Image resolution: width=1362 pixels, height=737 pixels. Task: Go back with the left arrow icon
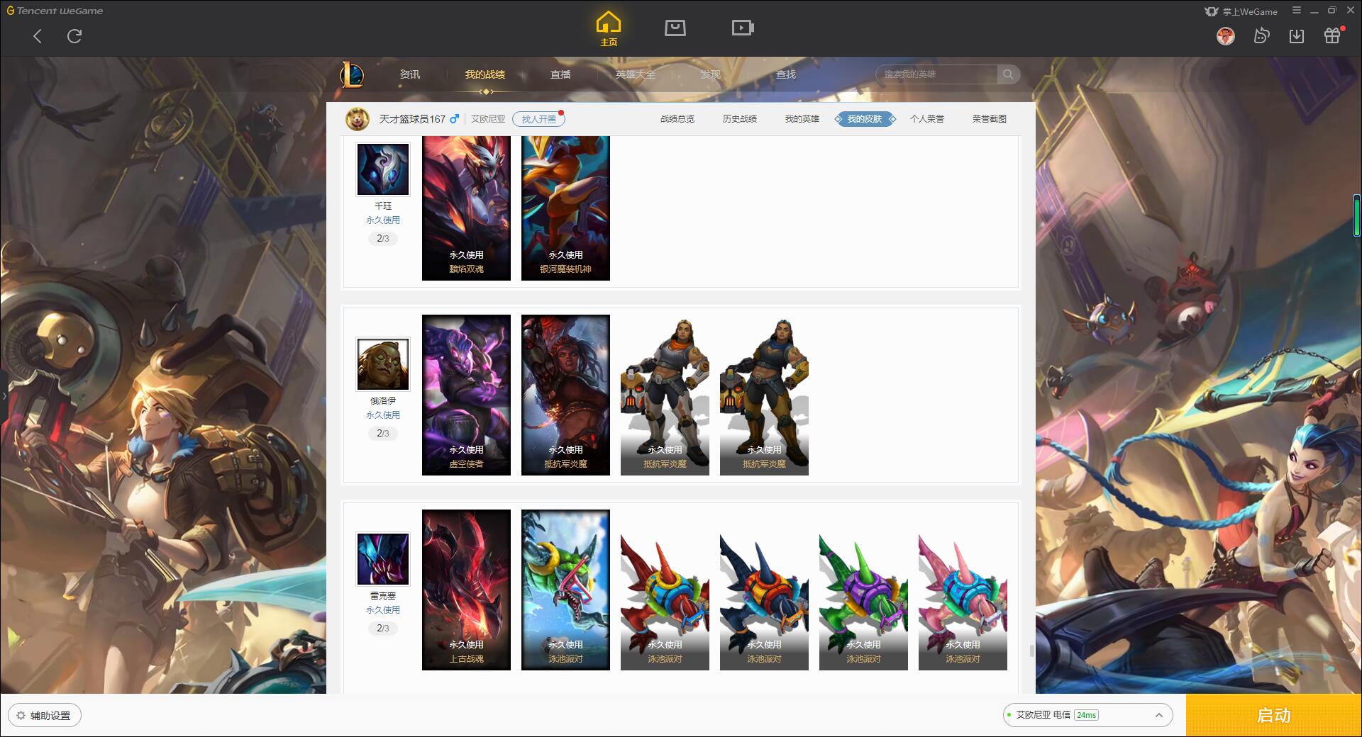tap(38, 36)
